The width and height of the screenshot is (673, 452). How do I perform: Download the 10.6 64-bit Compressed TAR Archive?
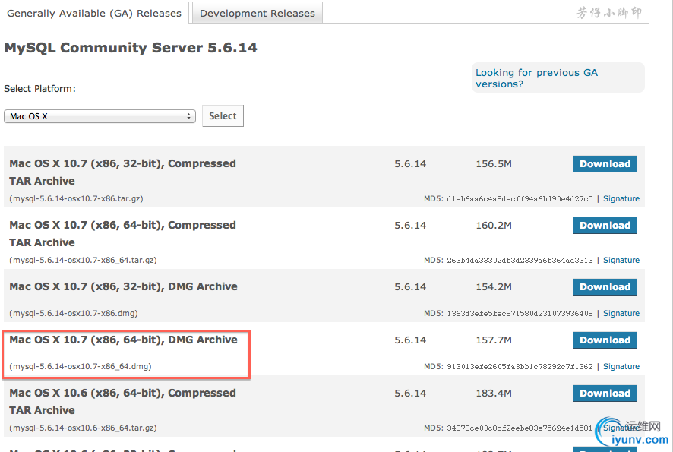coord(605,394)
